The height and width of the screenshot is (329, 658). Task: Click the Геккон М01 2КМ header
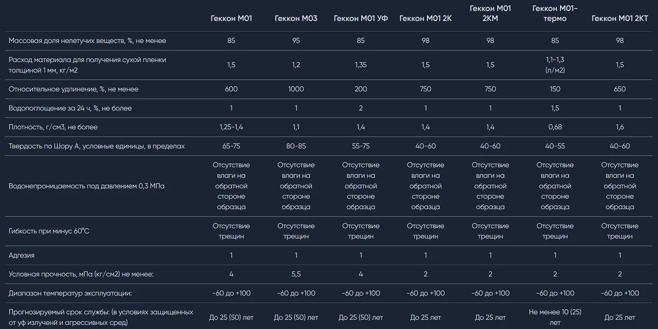(490, 13)
